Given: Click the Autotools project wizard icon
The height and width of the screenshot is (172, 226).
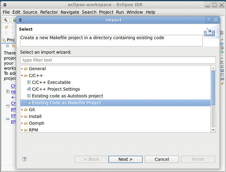Looking at the screenshot, I should [x=29, y=96].
